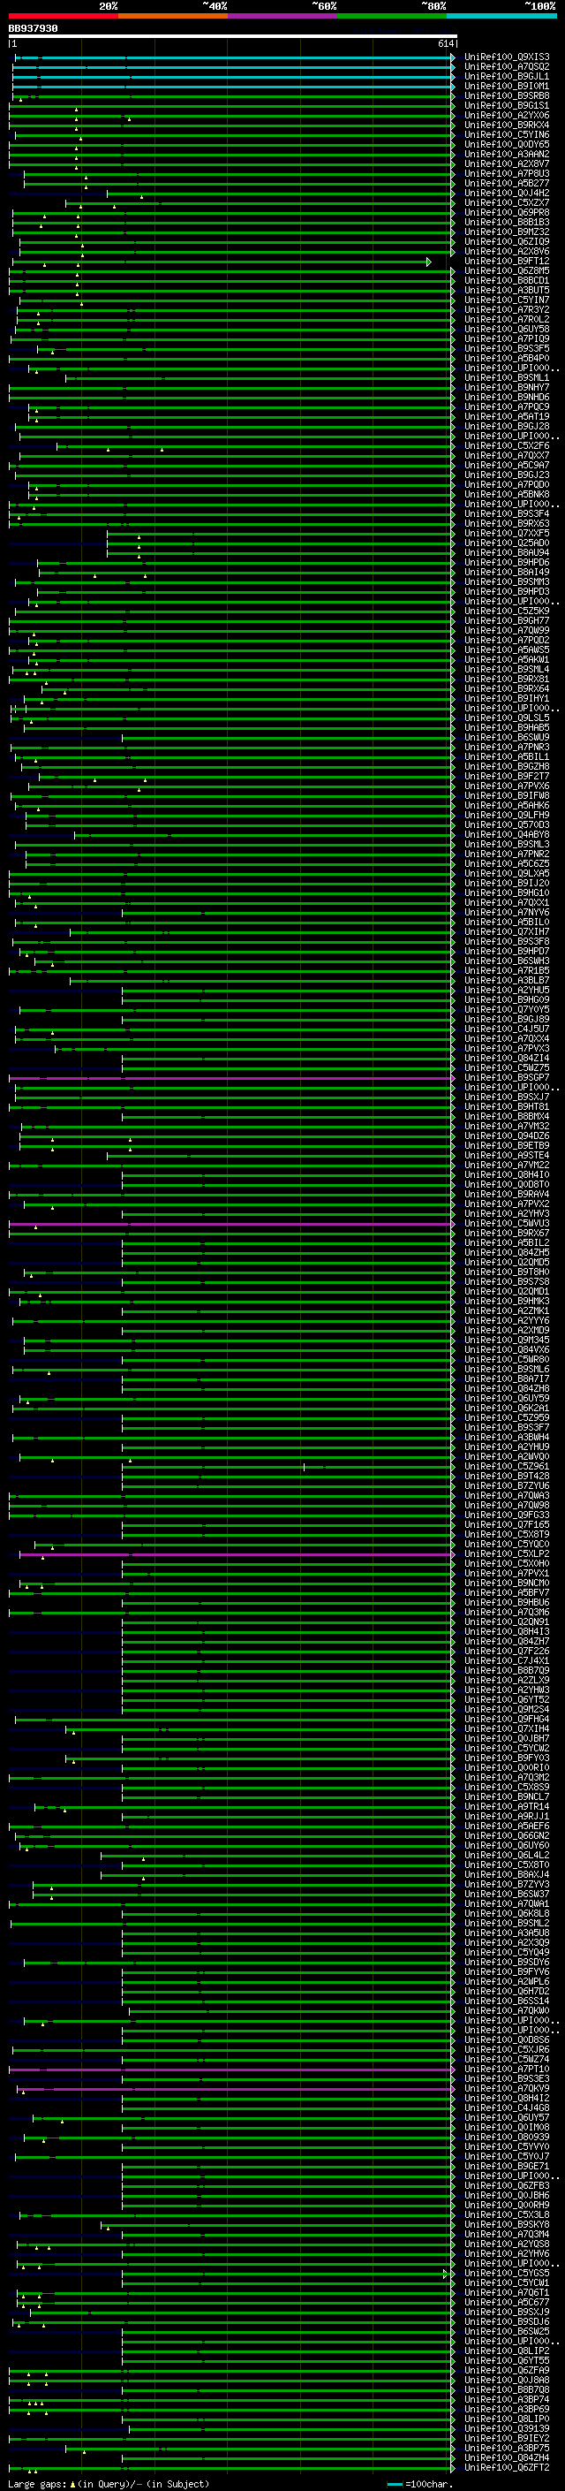565x2491 pixels.
Task: Click hit label UniRef100_Q69PR8
Action: 506,213
